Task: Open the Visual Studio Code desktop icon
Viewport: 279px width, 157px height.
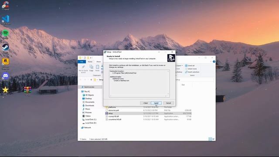Action: point(6,20)
